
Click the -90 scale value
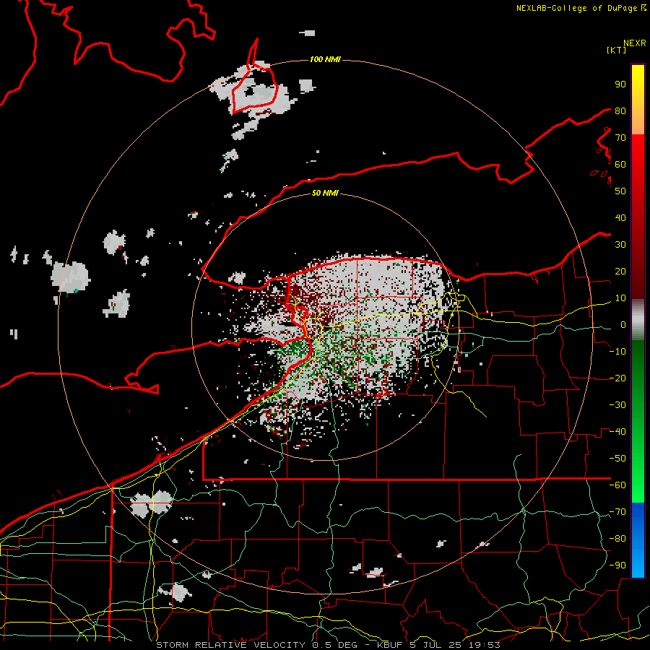click(617, 565)
